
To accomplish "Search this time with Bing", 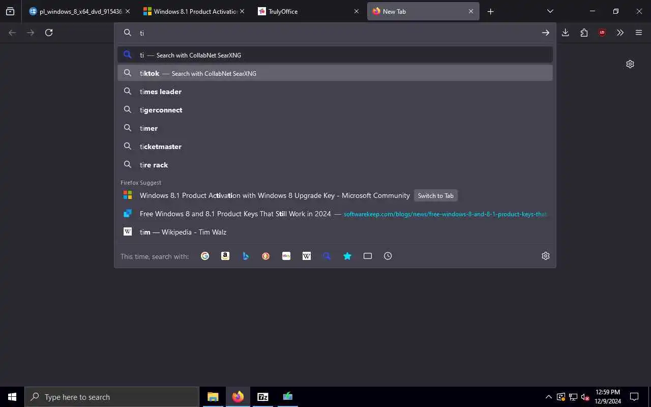I will tap(246, 256).
